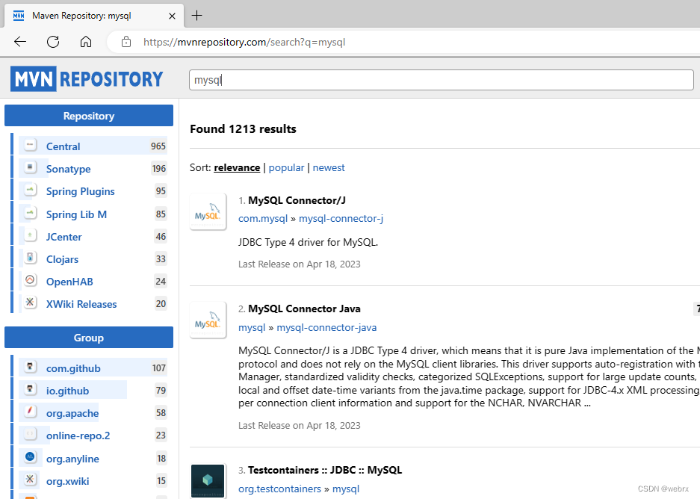
Task: Click the Sonatype repository icon
Action: click(30, 168)
